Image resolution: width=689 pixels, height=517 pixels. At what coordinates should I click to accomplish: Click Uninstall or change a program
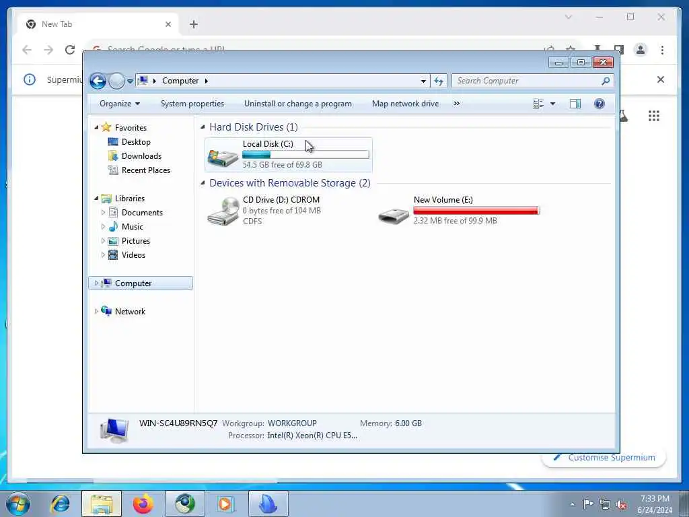pyautogui.click(x=298, y=104)
